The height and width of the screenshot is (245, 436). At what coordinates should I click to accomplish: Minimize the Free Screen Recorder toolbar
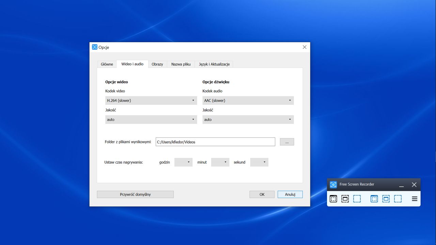pyautogui.click(x=401, y=185)
